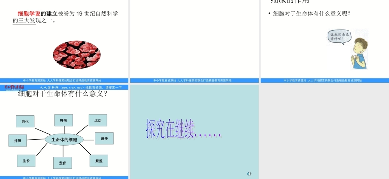The height and width of the screenshot is (179, 389).
Task: Click the speaker audio icon on the teal slide
Action: point(249,174)
